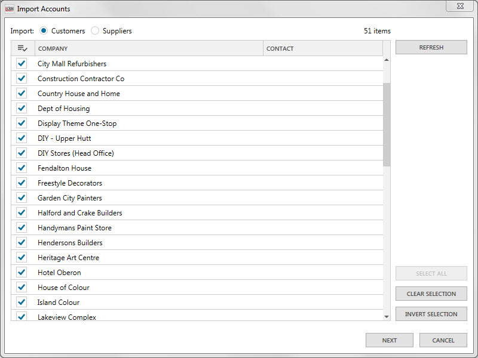The width and height of the screenshot is (478, 358).
Task: Select the Customers radio button
Action: tap(44, 31)
